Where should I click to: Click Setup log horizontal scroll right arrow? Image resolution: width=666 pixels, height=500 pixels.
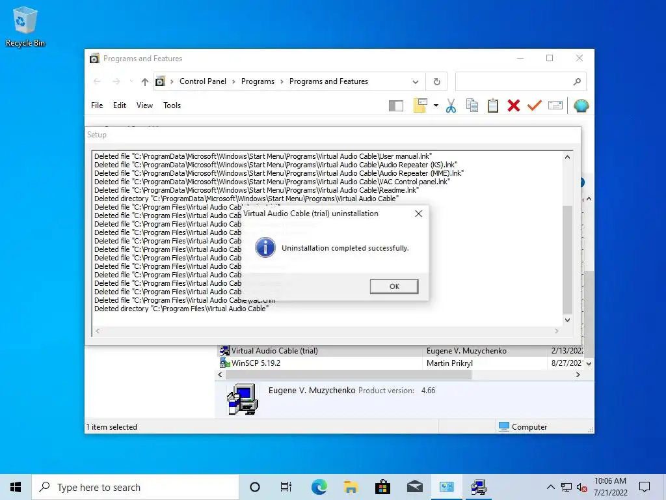click(x=557, y=331)
